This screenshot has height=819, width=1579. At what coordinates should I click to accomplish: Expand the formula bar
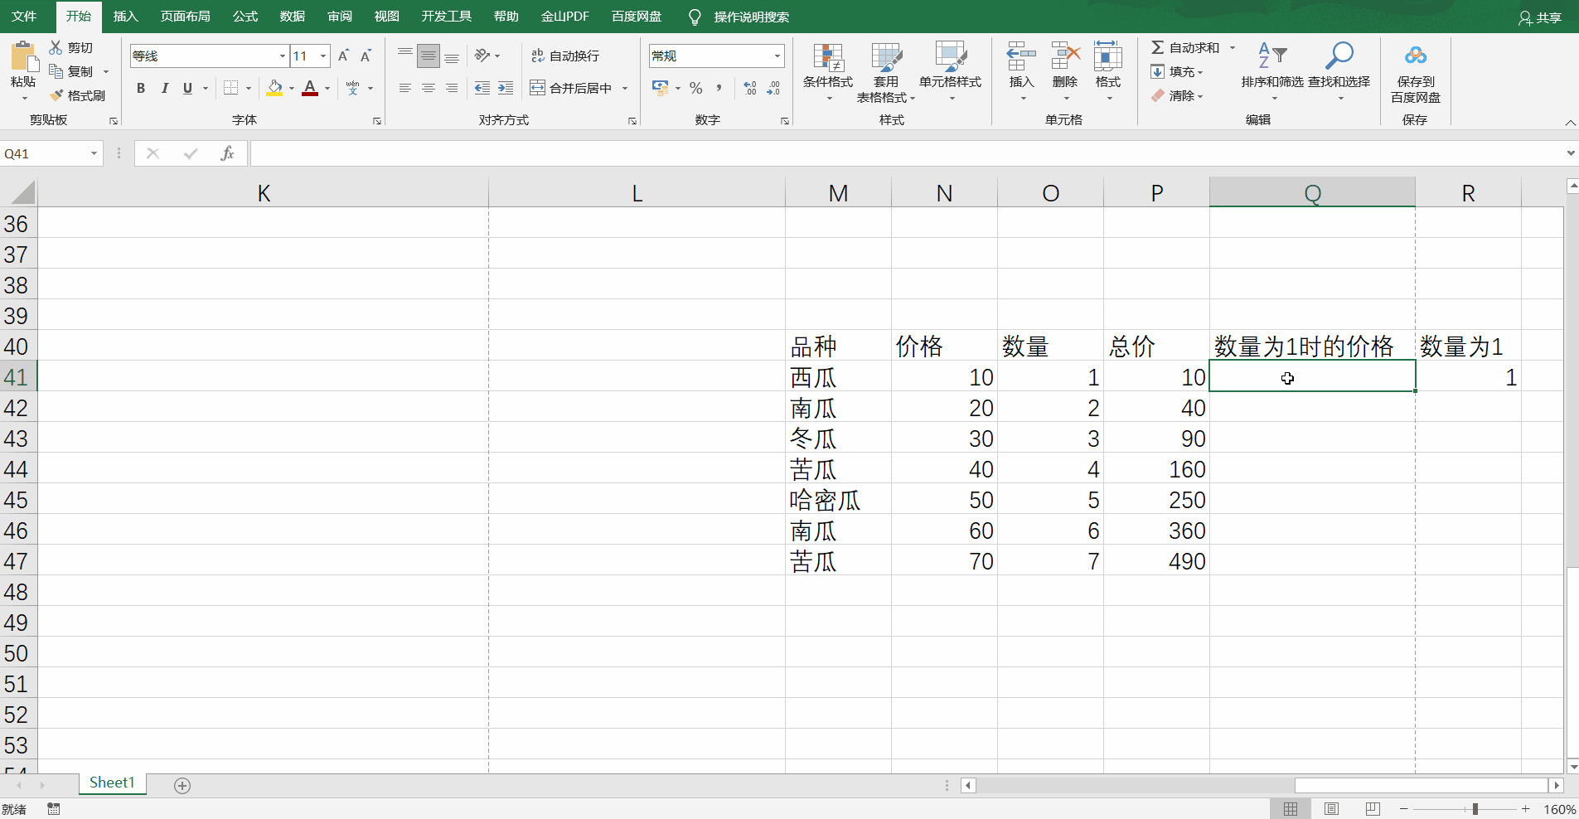click(1570, 153)
